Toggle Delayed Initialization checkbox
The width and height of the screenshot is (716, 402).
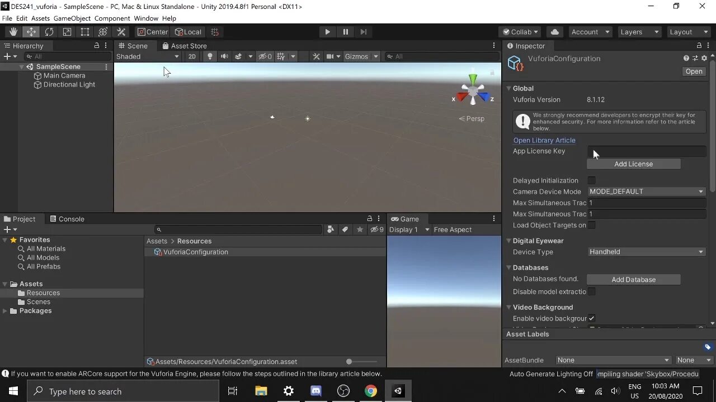point(591,180)
